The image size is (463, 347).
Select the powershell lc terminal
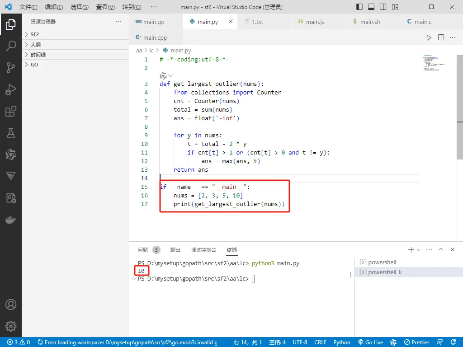click(x=409, y=272)
